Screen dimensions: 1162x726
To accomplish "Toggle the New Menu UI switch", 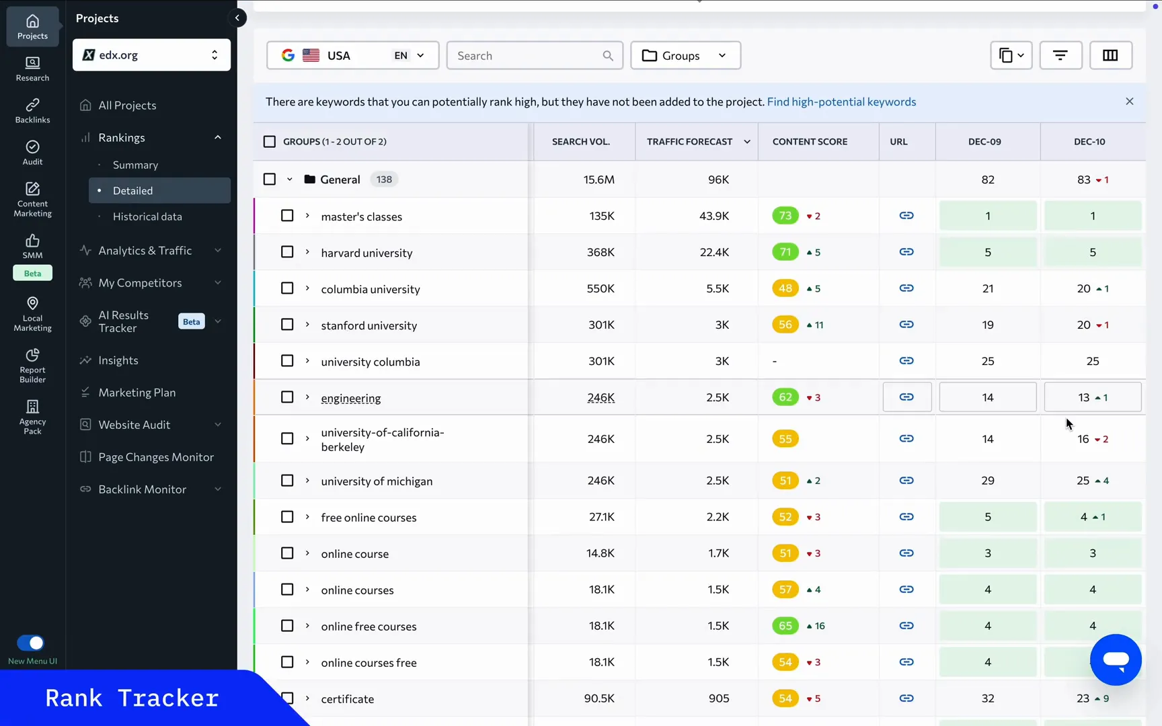I will [30, 643].
